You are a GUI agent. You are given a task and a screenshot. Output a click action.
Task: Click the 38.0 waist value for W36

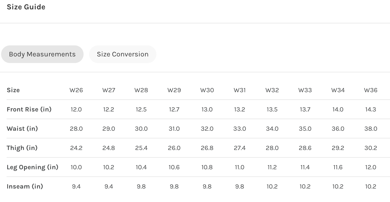pyautogui.click(x=370, y=129)
